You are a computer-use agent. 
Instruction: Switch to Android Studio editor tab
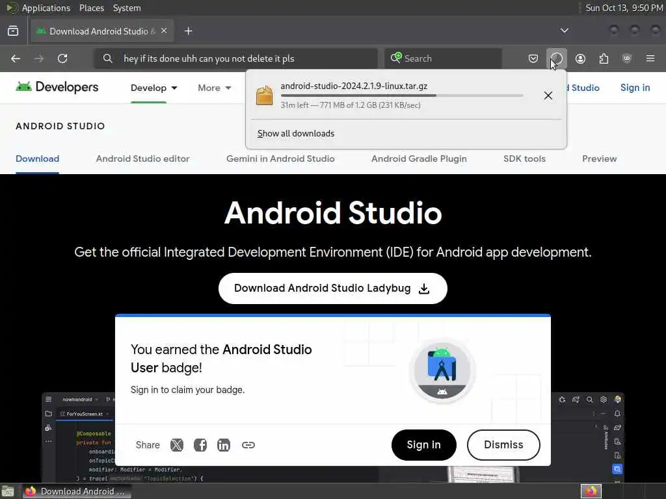tap(142, 159)
